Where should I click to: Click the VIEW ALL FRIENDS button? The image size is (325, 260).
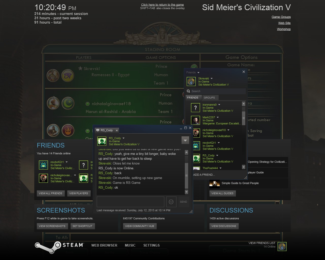point(50,193)
